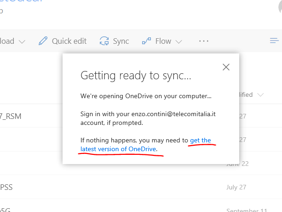Open the list item ending in 5G

[5, 210]
